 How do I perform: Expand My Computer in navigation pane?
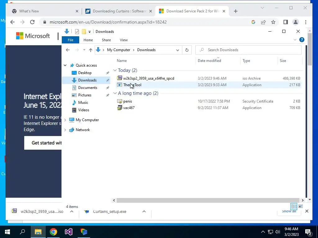point(65,120)
